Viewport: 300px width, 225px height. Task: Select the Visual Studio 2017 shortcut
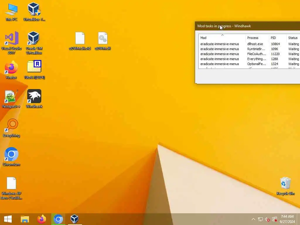coord(11,43)
